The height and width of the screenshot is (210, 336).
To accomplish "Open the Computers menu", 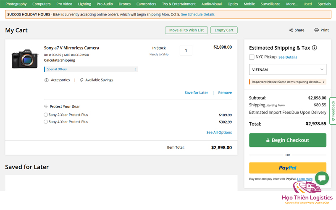I will 41,4.
